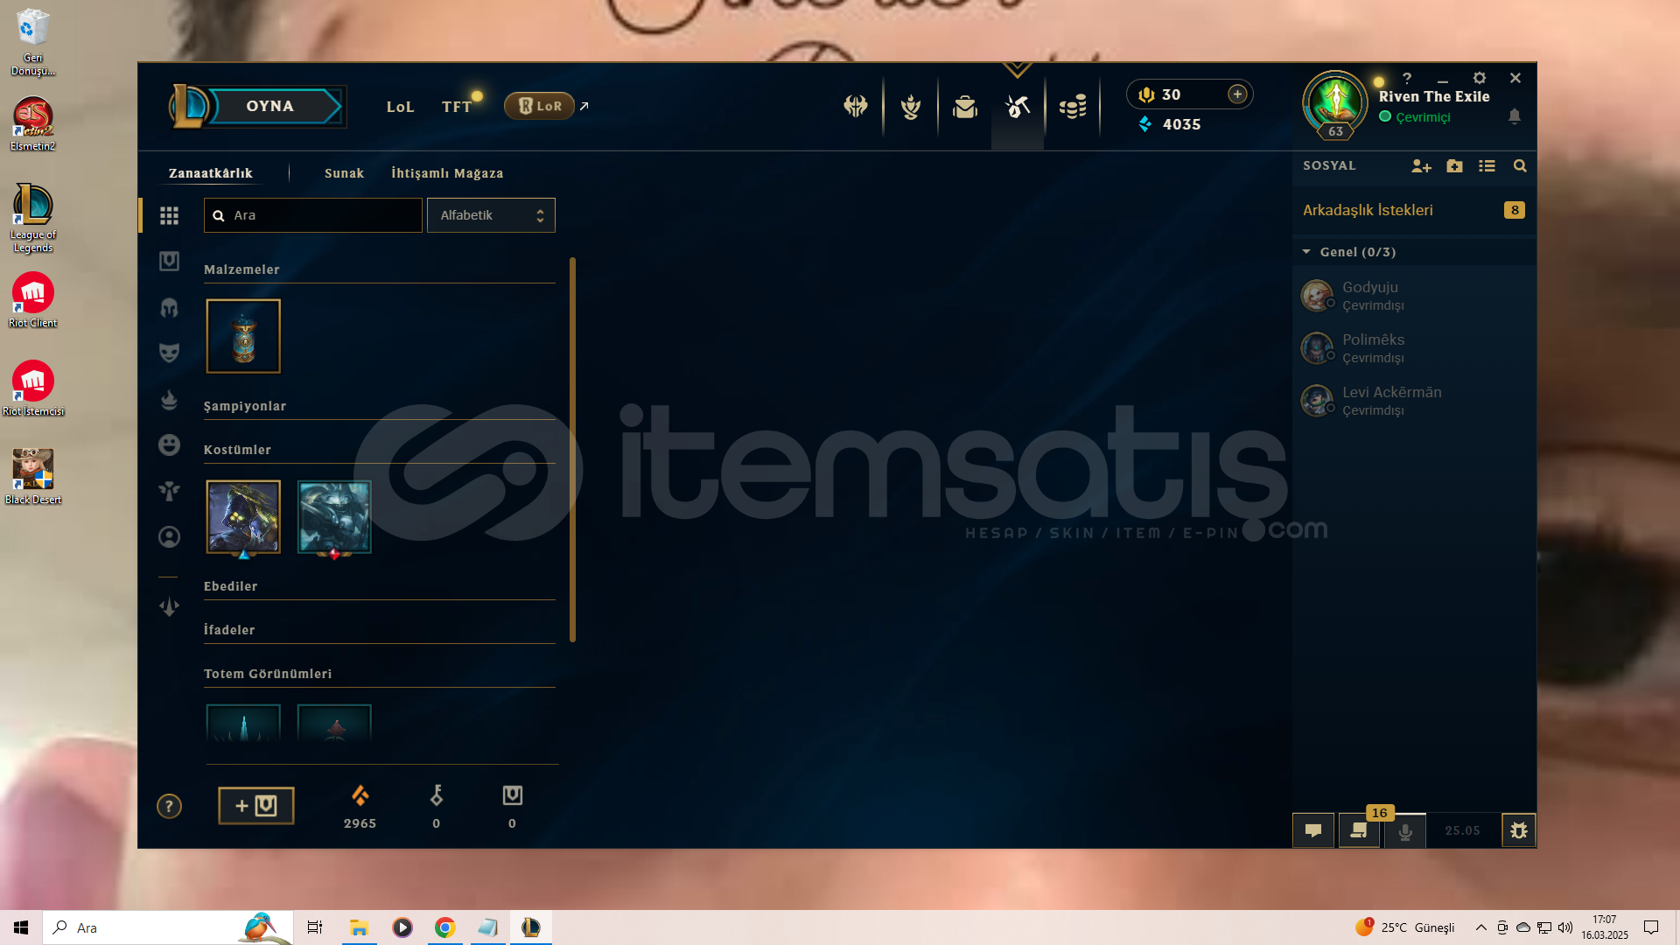Open Black Desert desktop shortcut
1680x945 pixels.
click(33, 477)
